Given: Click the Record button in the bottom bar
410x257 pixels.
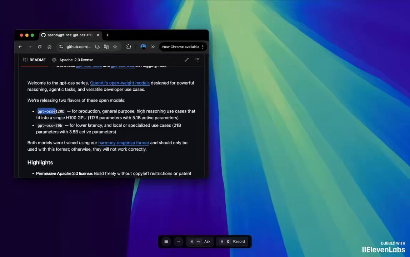Looking at the screenshot, I should click(x=233, y=242).
